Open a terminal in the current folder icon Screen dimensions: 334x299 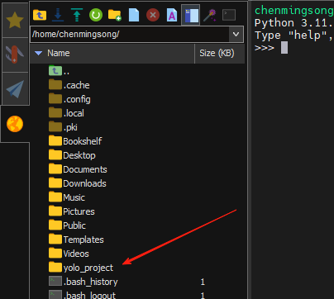coord(229,15)
